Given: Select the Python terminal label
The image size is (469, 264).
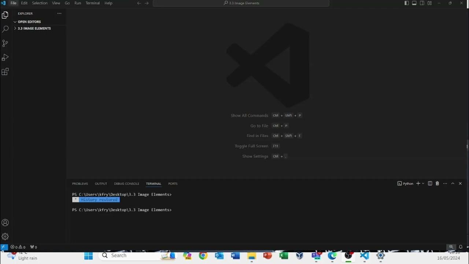Looking at the screenshot, I should click(405, 183).
